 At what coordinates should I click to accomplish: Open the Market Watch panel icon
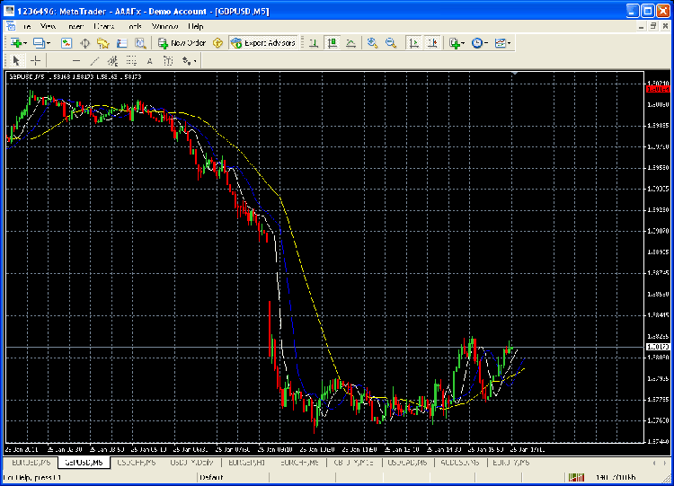(67, 43)
